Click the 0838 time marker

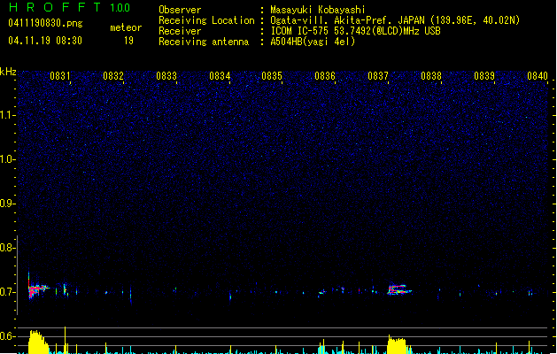(431, 76)
